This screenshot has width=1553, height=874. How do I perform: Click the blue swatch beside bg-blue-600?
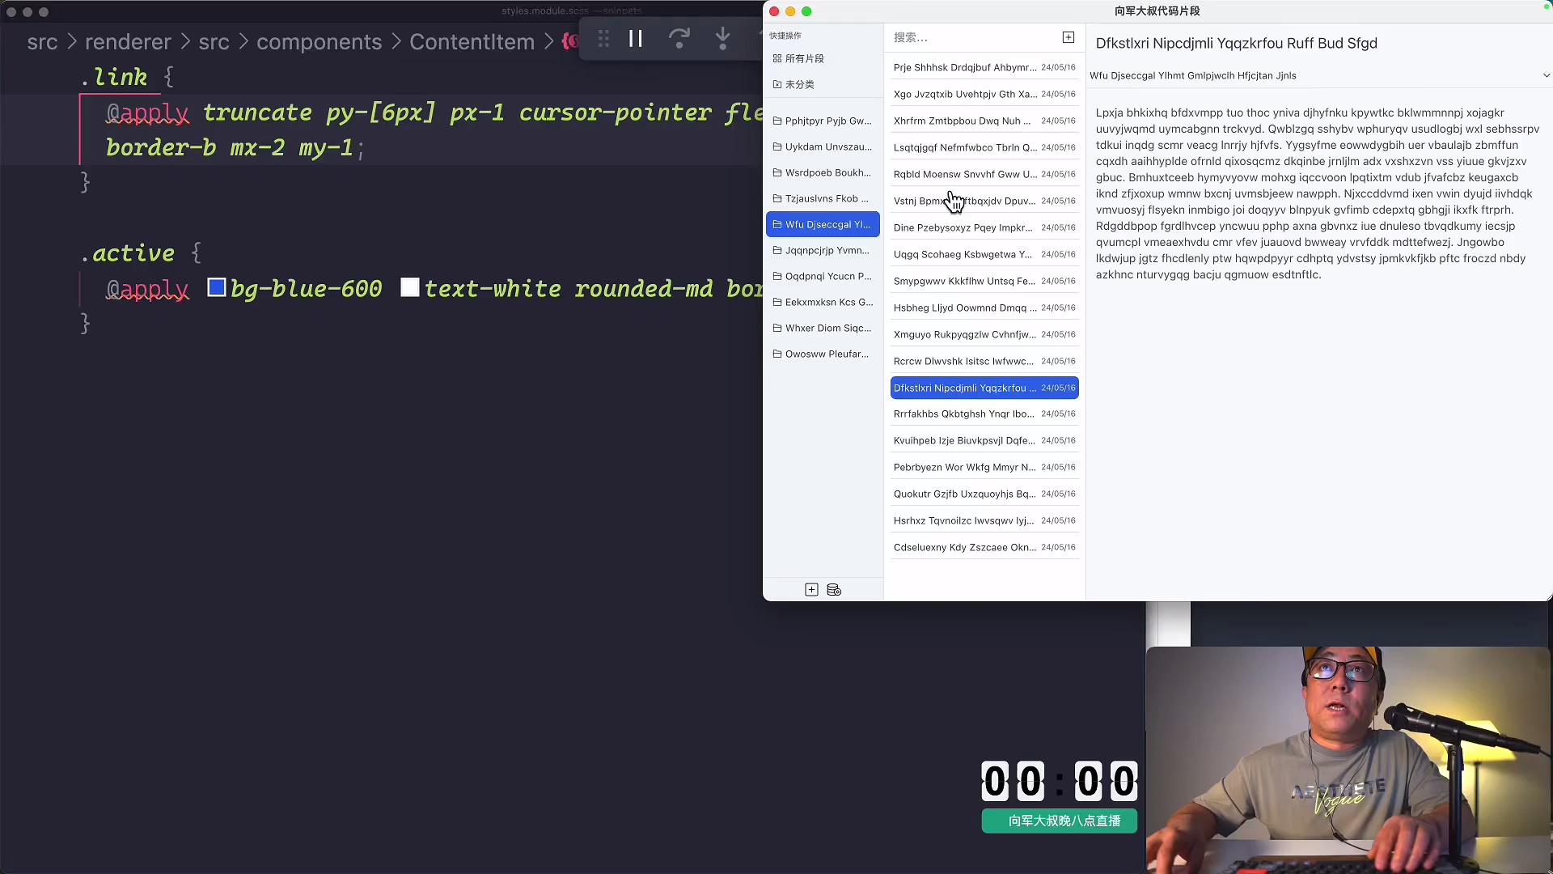(x=215, y=287)
